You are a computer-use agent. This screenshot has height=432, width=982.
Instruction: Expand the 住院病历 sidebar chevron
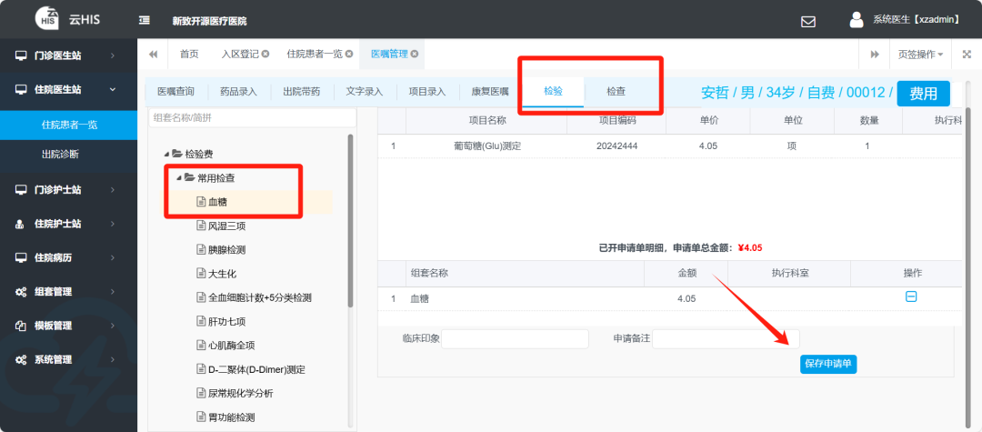pos(113,257)
